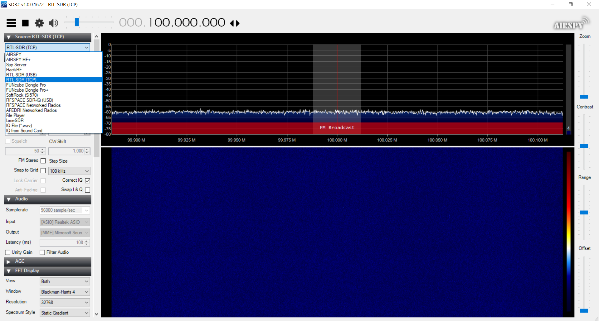Enable FM Stereo

(43, 160)
